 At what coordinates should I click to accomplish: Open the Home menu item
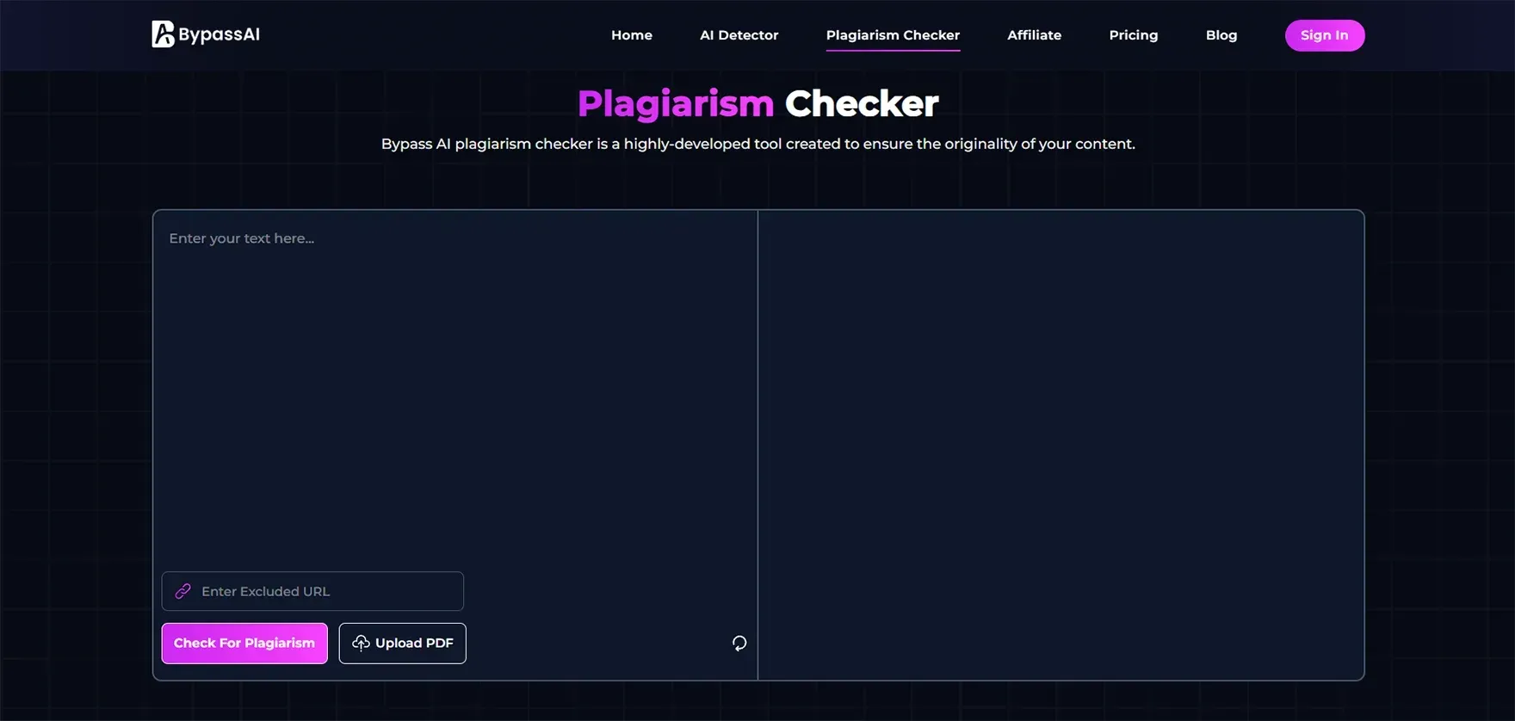632,35
